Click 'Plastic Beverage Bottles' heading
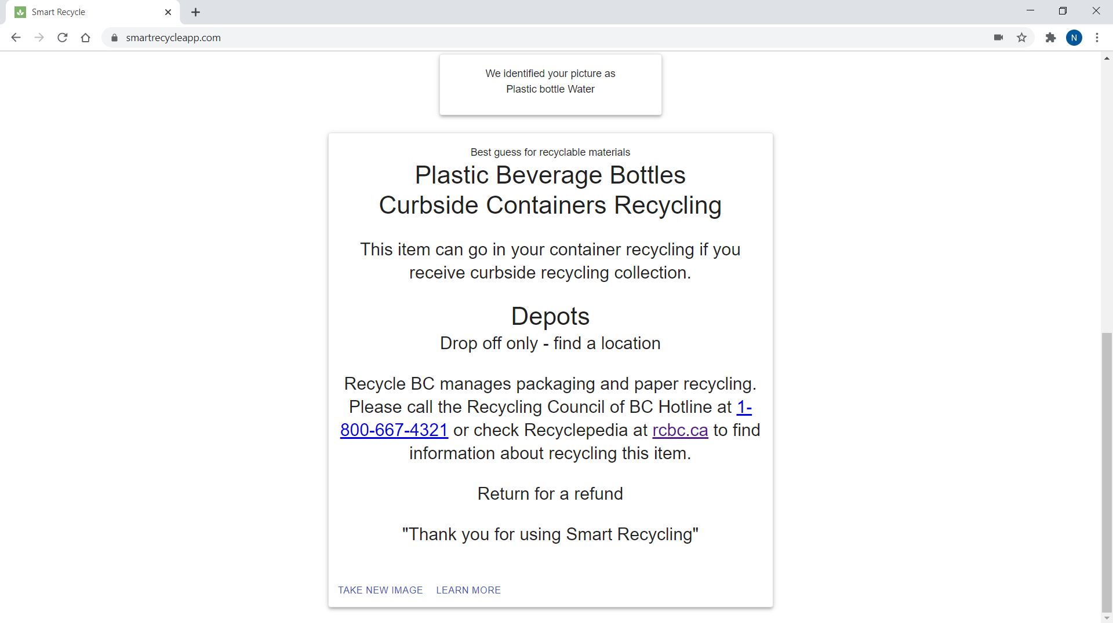Image resolution: width=1113 pixels, height=623 pixels. tap(550, 175)
